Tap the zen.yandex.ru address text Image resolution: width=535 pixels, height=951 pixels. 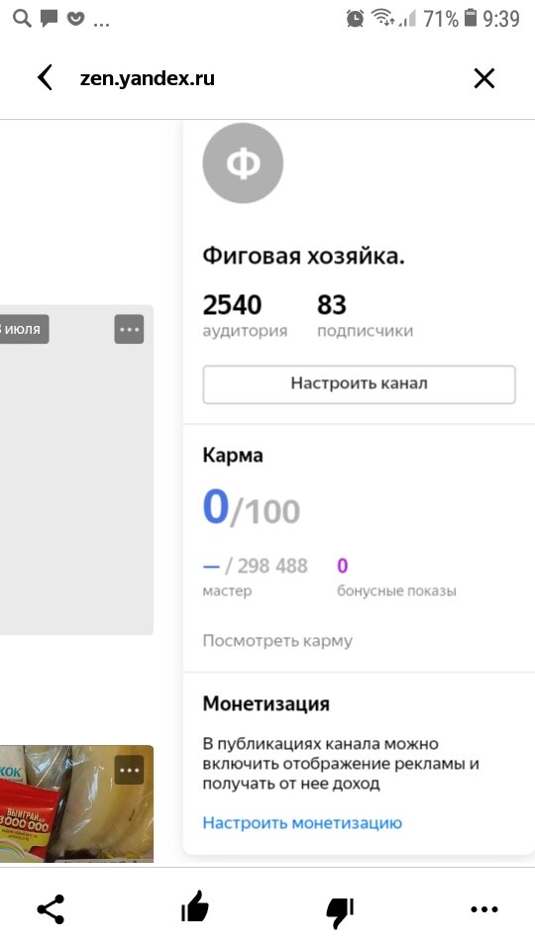148,78
